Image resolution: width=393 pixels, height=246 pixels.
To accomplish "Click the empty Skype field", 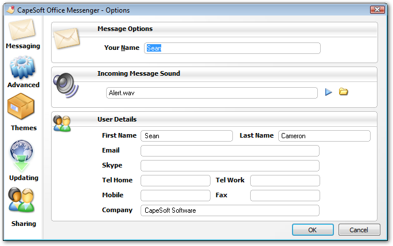I will [x=229, y=166].
